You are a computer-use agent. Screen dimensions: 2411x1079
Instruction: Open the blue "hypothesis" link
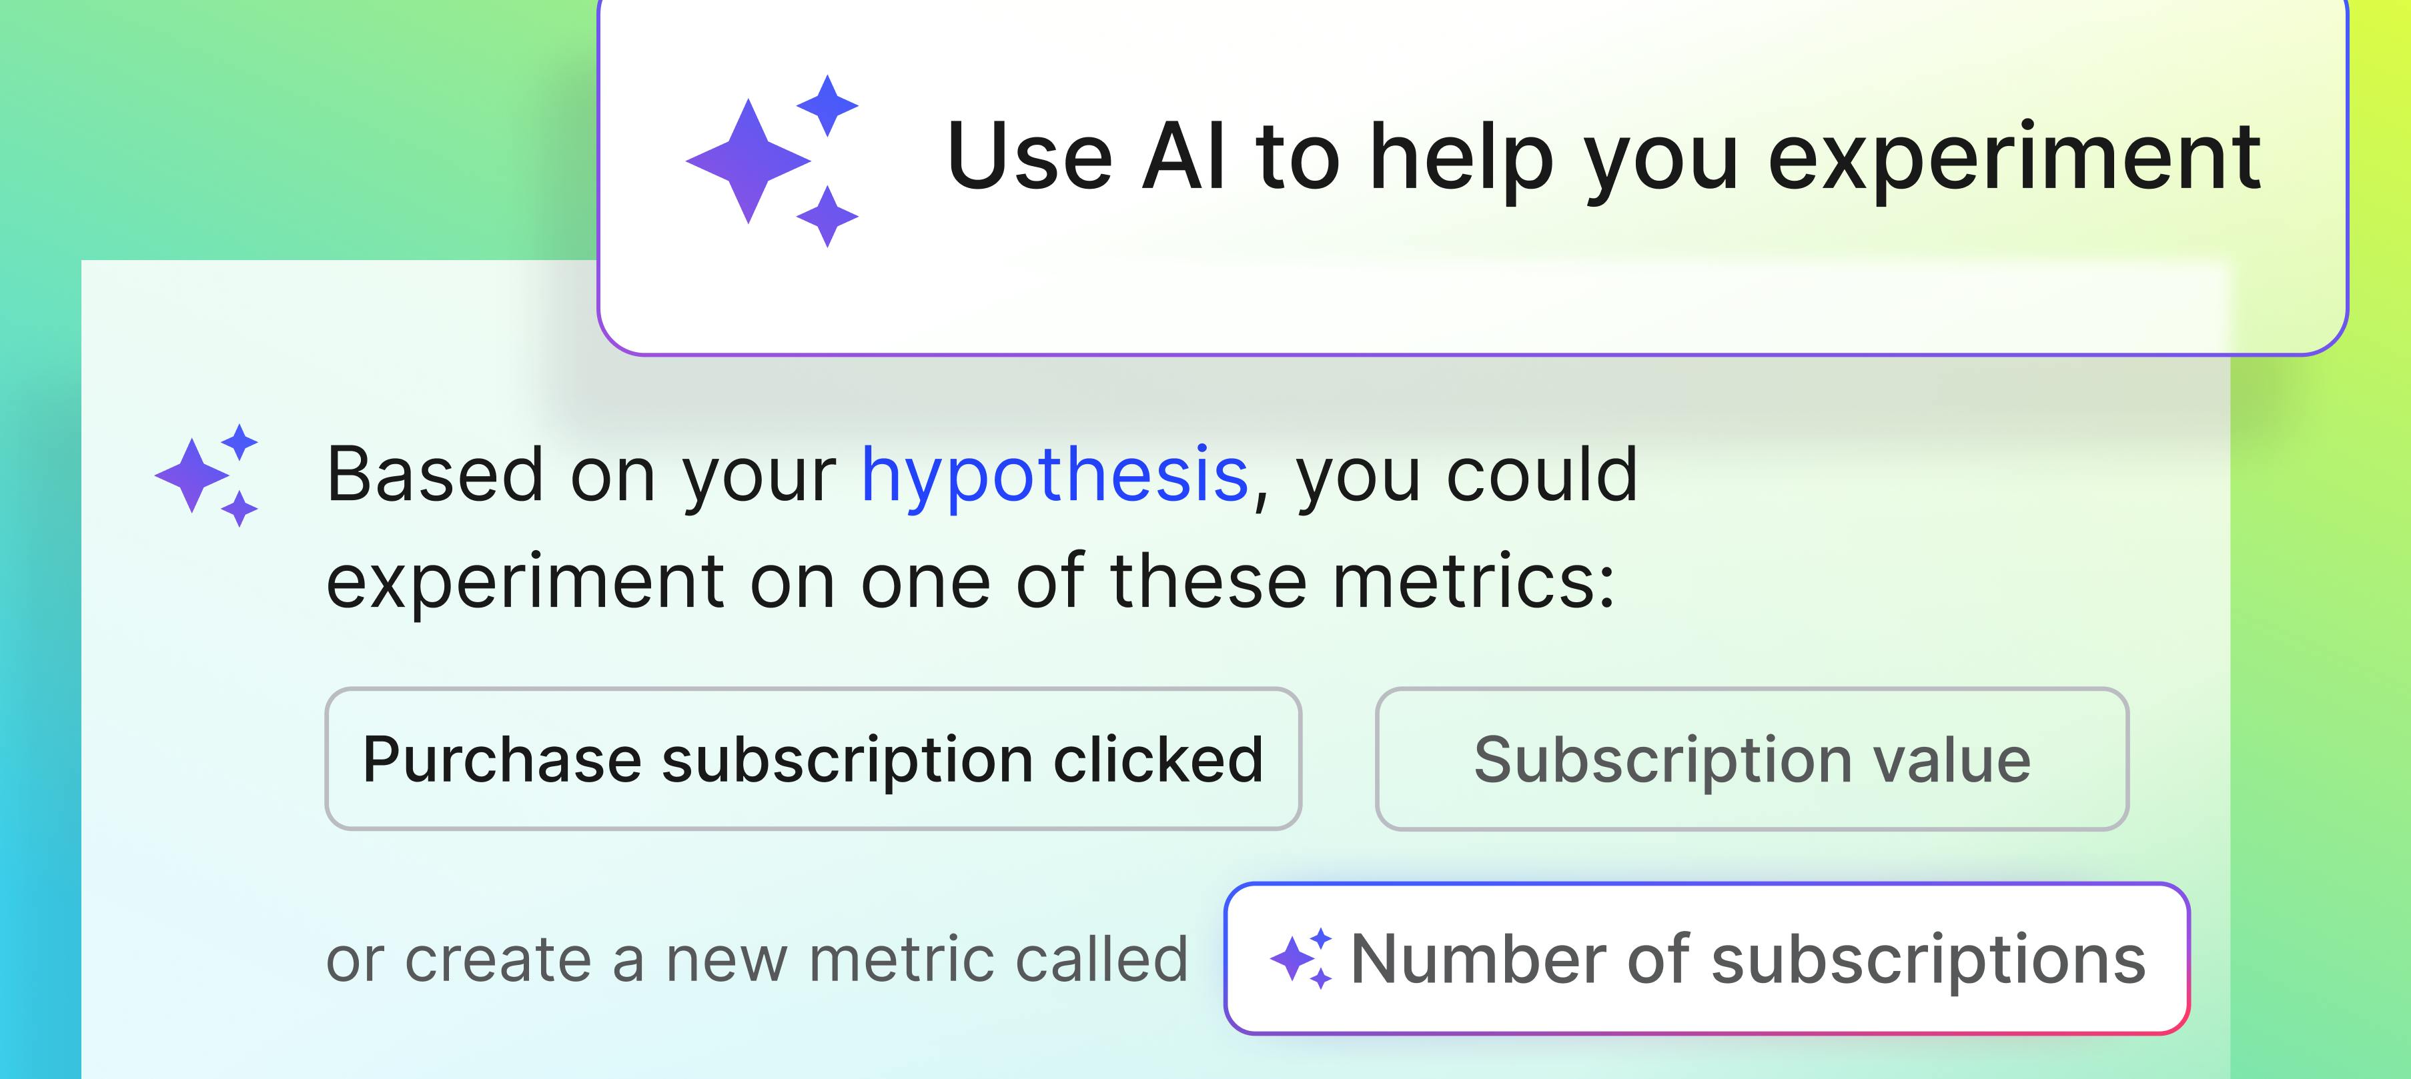(x=1054, y=474)
